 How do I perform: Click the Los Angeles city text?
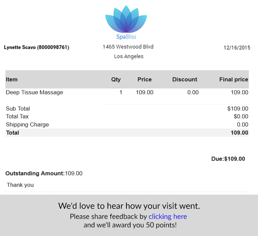coord(129,56)
